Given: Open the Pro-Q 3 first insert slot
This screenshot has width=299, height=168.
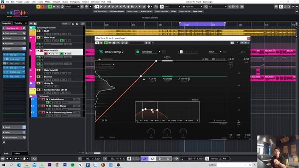Looking at the screenshot, I should (14, 55).
